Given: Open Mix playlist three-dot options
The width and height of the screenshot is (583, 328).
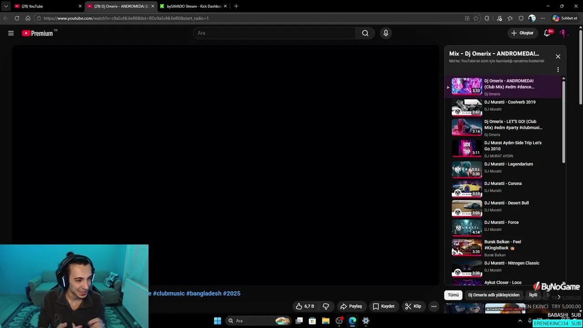Looking at the screenshot, I should pyautogui.click(x=558, y=70).
